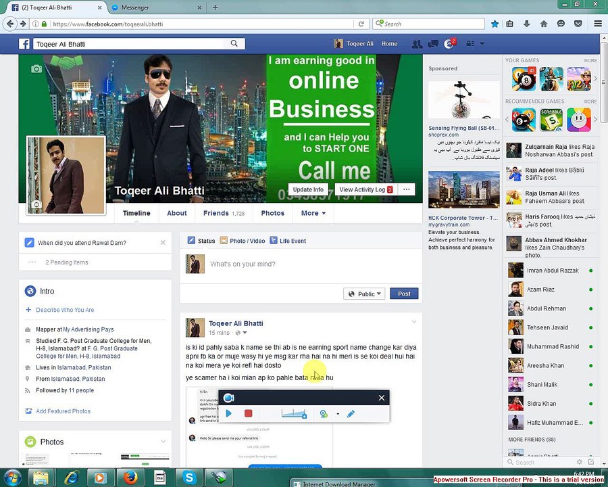The width and height of the screenshot is (608, 487).
Task: Open the HCK Corporate Tower ad image
Action: (463, 190)
